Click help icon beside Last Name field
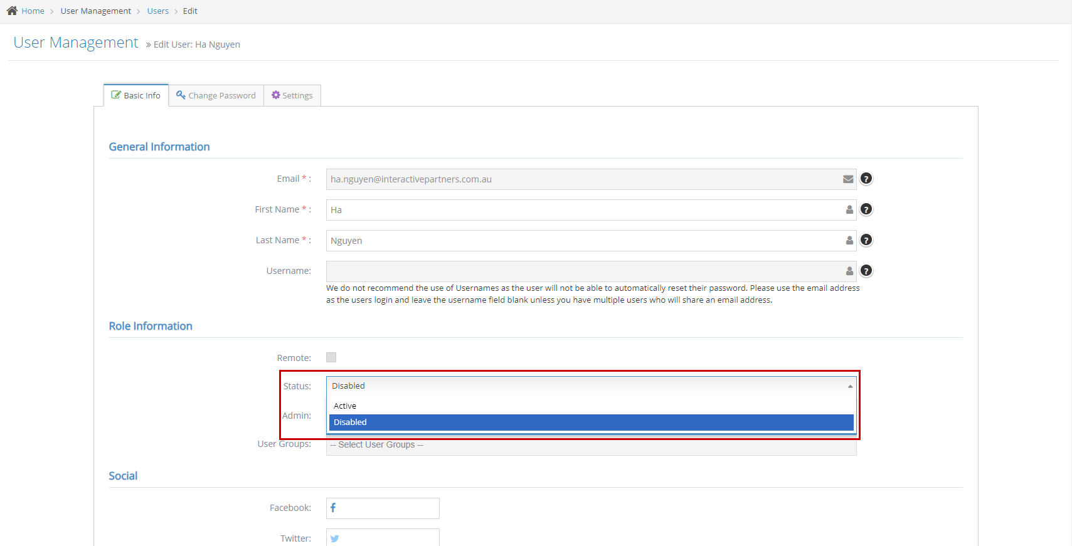Image resolution: width=1072 pixels, height=546 pixels. pyautogui.click(x=866, y=240)
